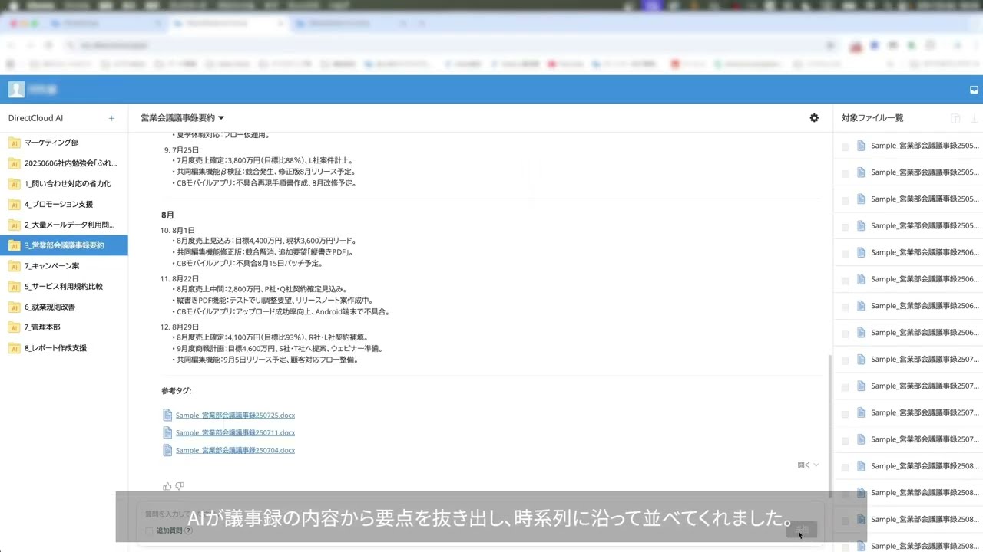
Task: Enable the 追加質問 checkbox
Action: click(149, 531)
